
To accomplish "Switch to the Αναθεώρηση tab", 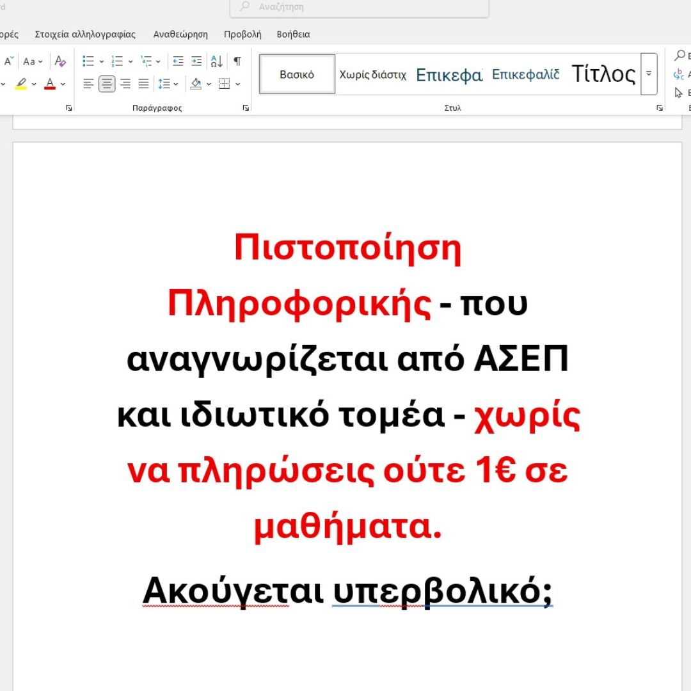I will pyautogui.click(x=180, y=34).
